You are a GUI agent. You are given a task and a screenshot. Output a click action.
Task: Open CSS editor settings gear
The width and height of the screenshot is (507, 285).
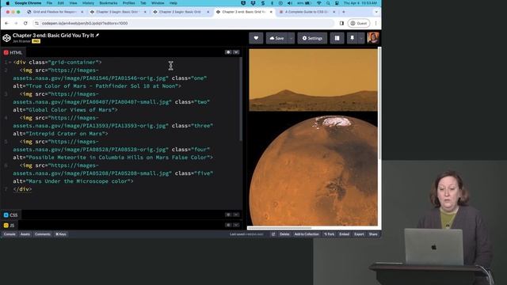(x=228, y=215)
